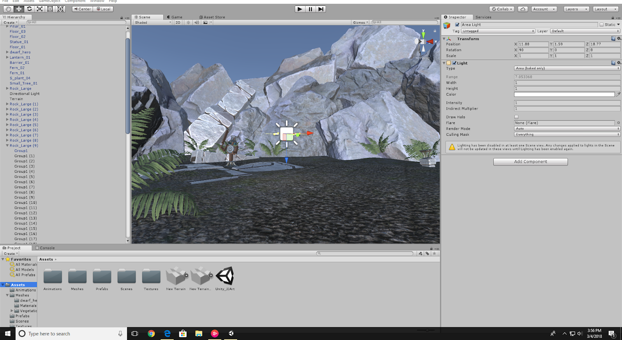Switch to the Game tab
The width and height of the screenshot is (622, 340).
[175, 17]
